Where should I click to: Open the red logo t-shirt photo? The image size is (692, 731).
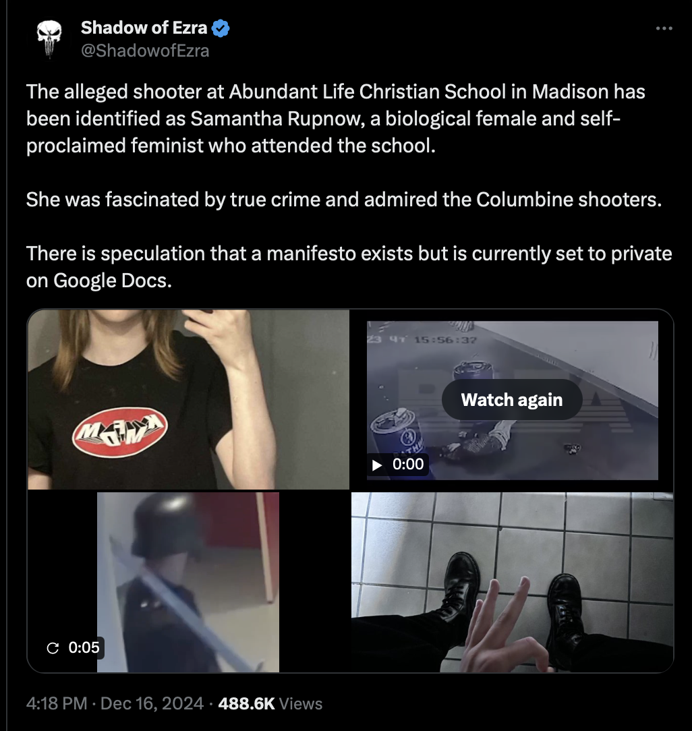click(x=188, y=399)
